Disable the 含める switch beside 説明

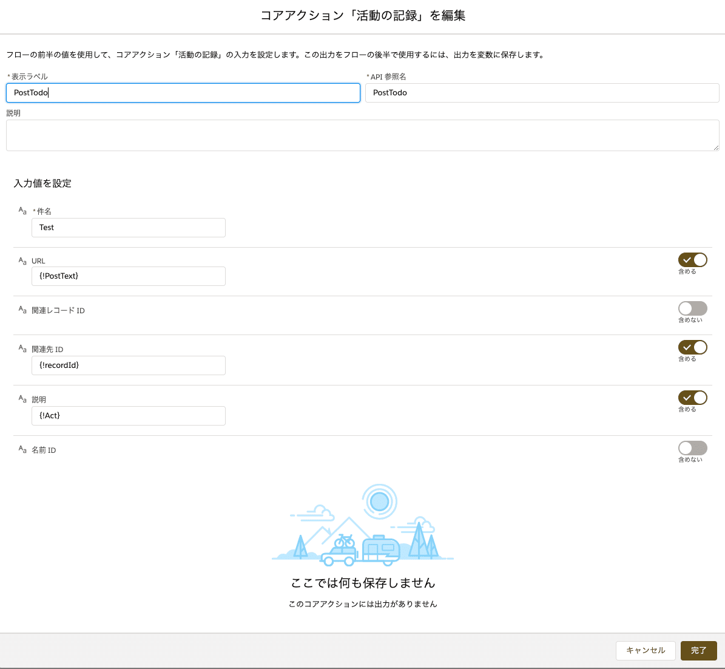point(692,397)
